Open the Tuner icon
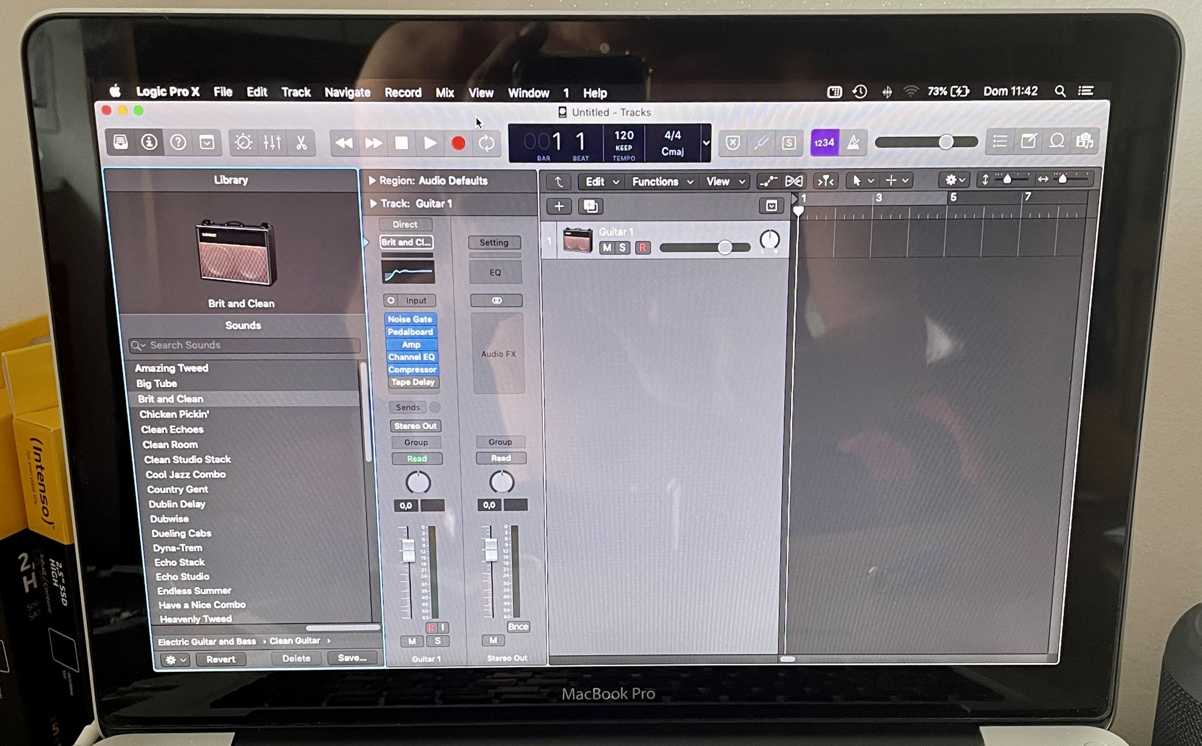 [x=761, y=143]
